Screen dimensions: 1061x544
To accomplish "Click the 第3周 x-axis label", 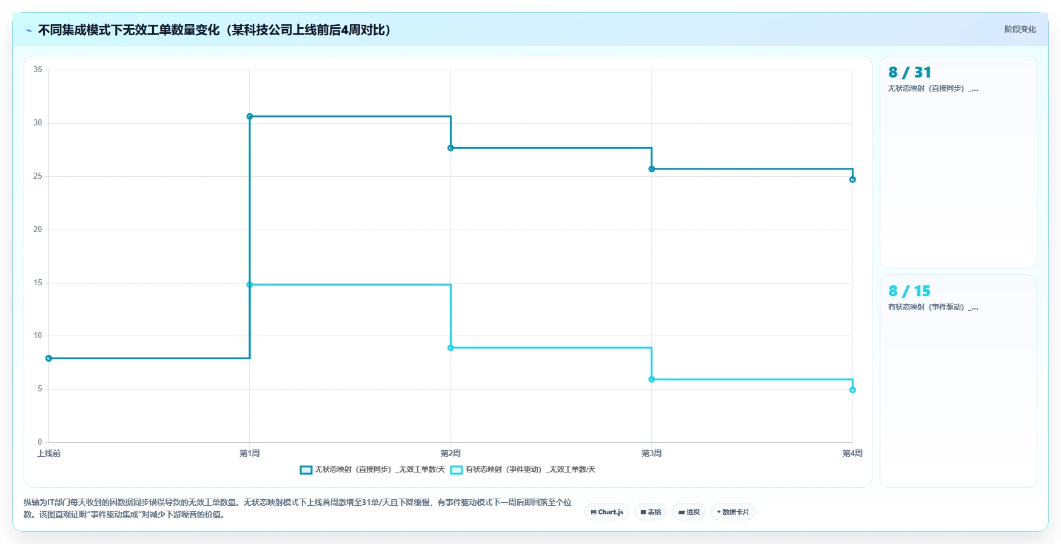I will (652, 454).
